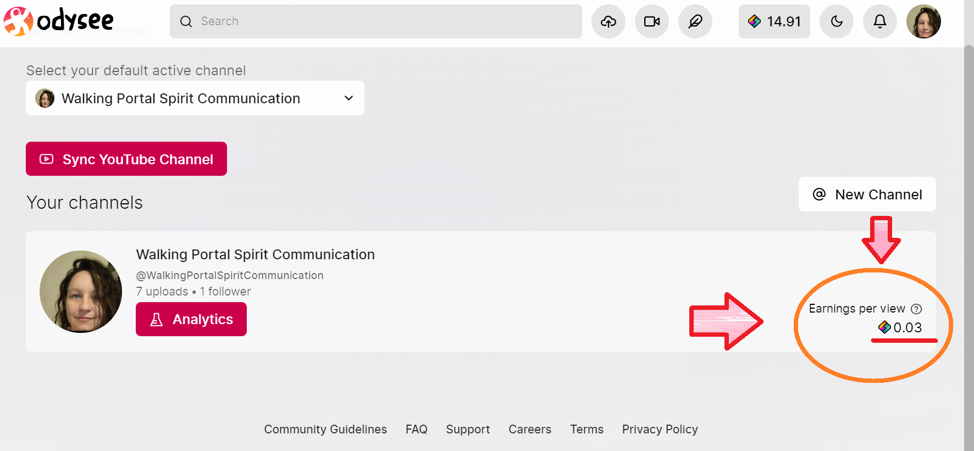Open the FAQ footer link

pos(417,429)
